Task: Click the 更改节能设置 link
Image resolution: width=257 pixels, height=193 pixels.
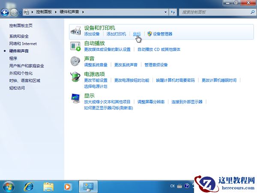Action: [96, 80]
